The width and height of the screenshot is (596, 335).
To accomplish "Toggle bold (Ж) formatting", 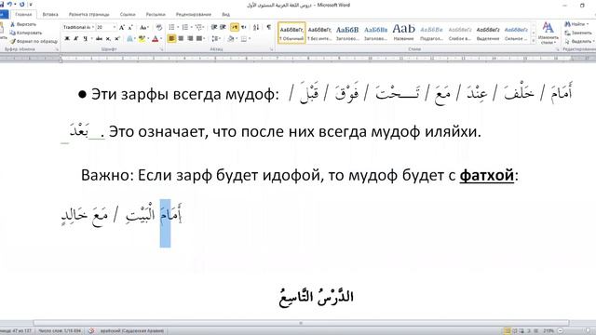I will click(x=67, y=38).
